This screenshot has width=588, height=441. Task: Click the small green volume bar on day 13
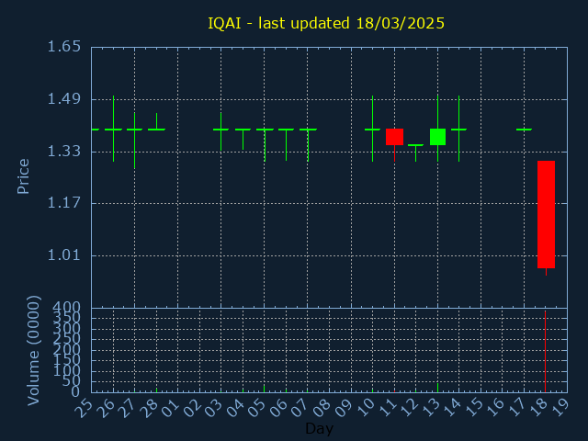437,388
